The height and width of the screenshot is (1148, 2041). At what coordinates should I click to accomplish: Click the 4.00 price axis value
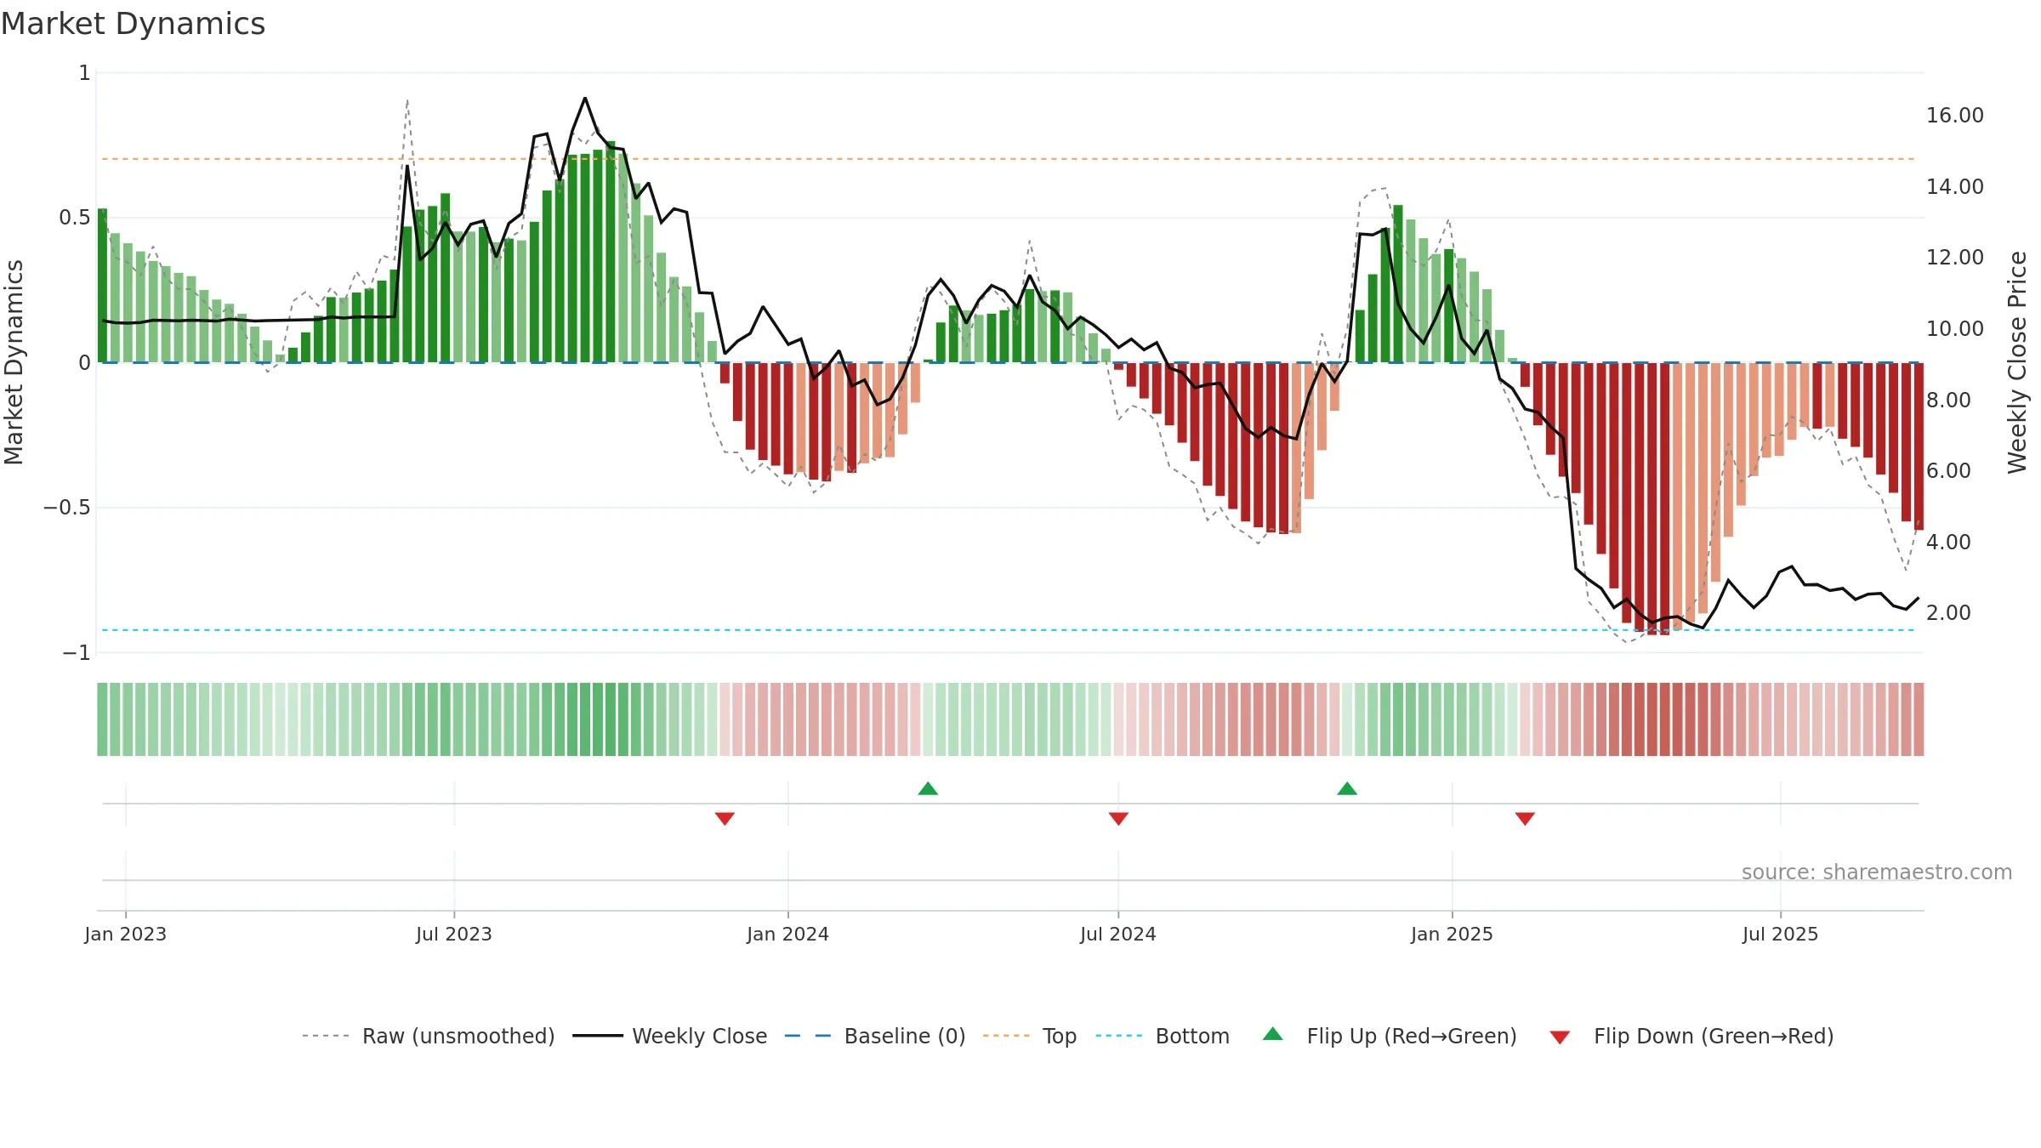click(1948, 542)
